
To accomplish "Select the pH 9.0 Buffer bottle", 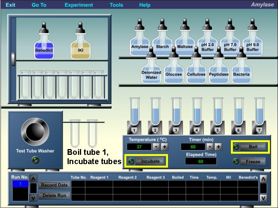I will coord(253,37).
